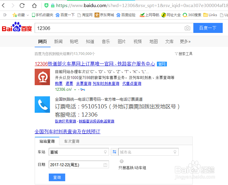
Task: Click the browser forward arrow
Action: [13, 6]
